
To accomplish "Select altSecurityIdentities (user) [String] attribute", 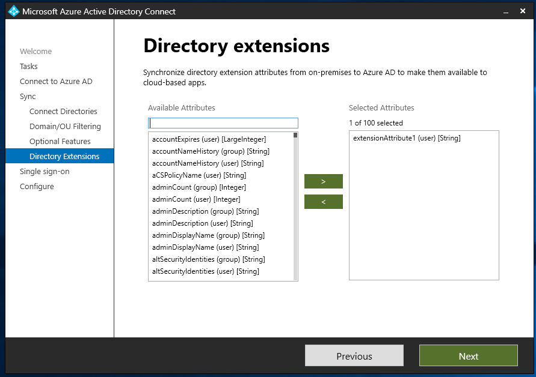I will [x=205, y=271].
